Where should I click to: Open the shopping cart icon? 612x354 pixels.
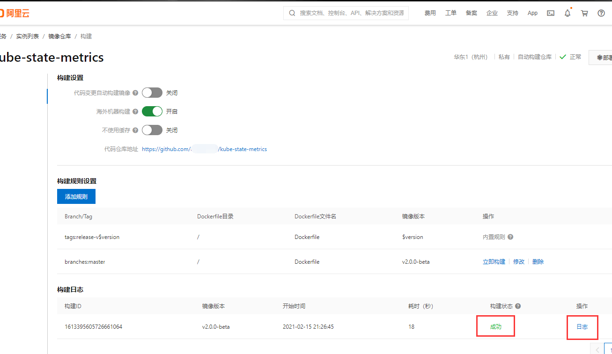coord(584,13)
